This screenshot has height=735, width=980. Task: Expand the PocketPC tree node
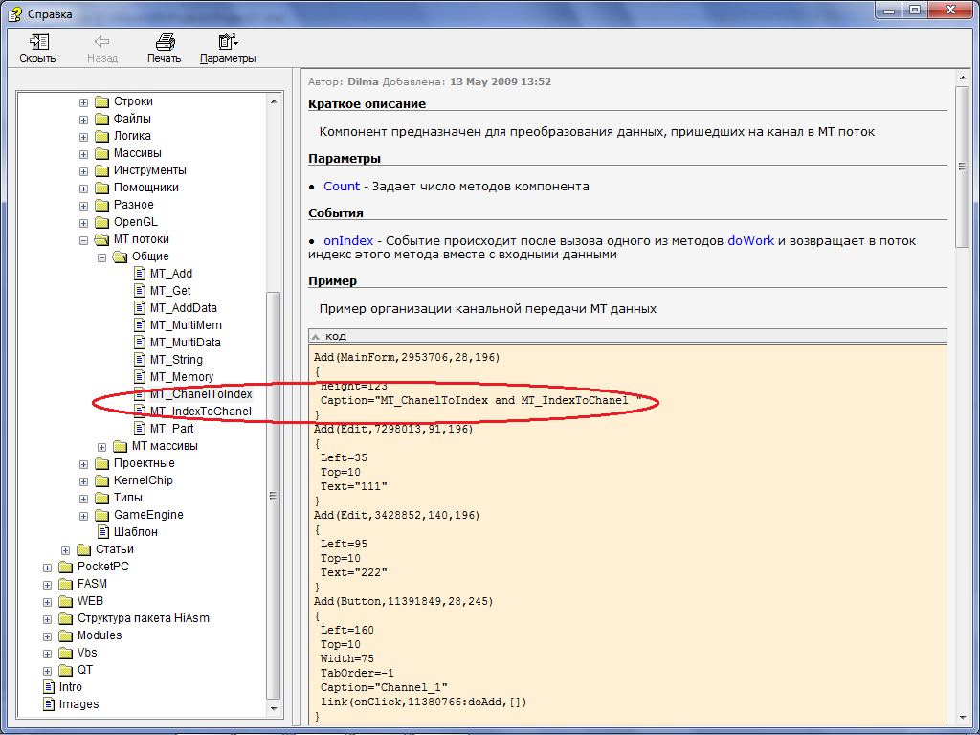(x=48, y=567)
